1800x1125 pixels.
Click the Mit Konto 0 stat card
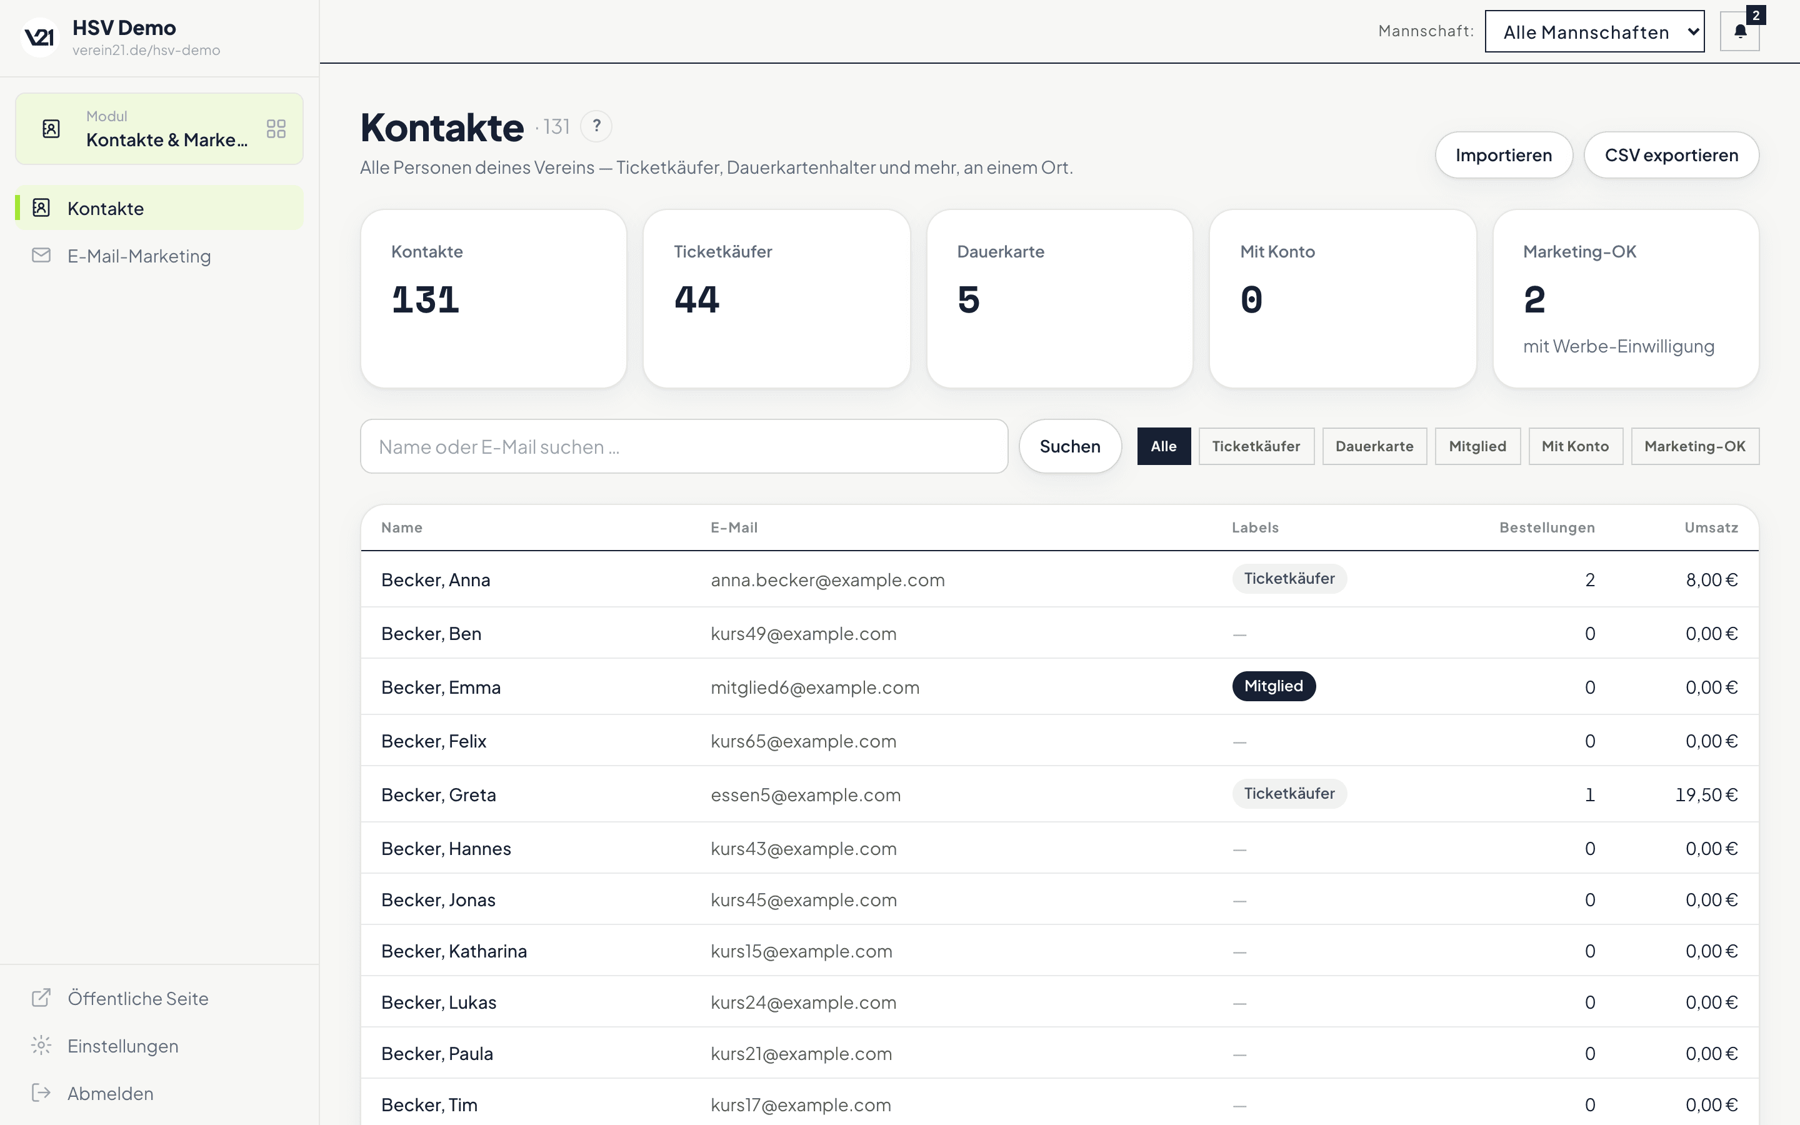[1342, 298]
